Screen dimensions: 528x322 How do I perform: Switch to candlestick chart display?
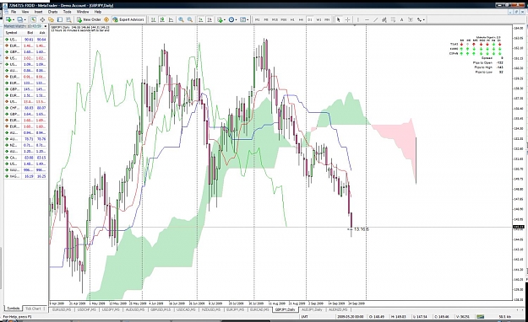(162, 20)
